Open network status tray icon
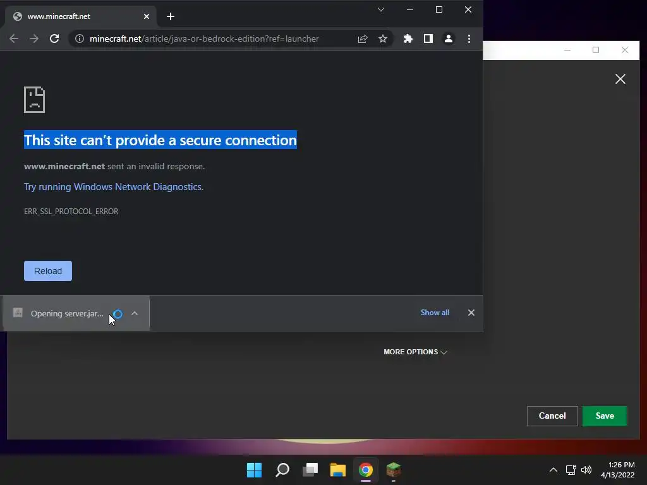This screenshot has height=485, width=647. coord(571,470)
